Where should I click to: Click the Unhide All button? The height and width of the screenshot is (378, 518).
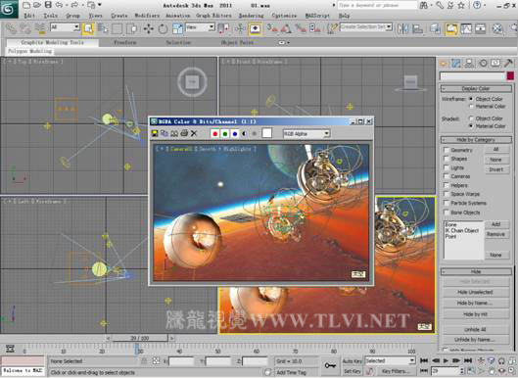coord(475,329)
